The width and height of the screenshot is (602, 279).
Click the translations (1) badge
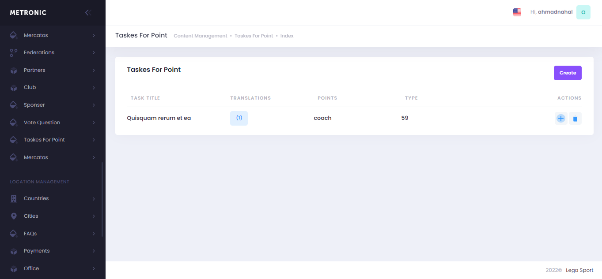pyautogui.click(x=239, y=118)
